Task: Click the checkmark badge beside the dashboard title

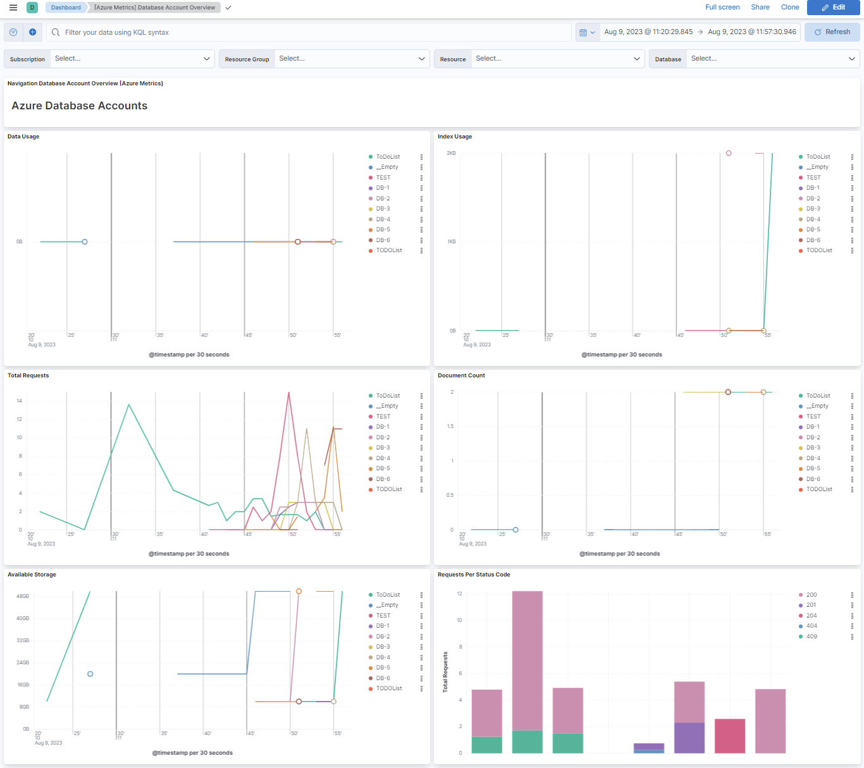Action: (x=228, y=8)
